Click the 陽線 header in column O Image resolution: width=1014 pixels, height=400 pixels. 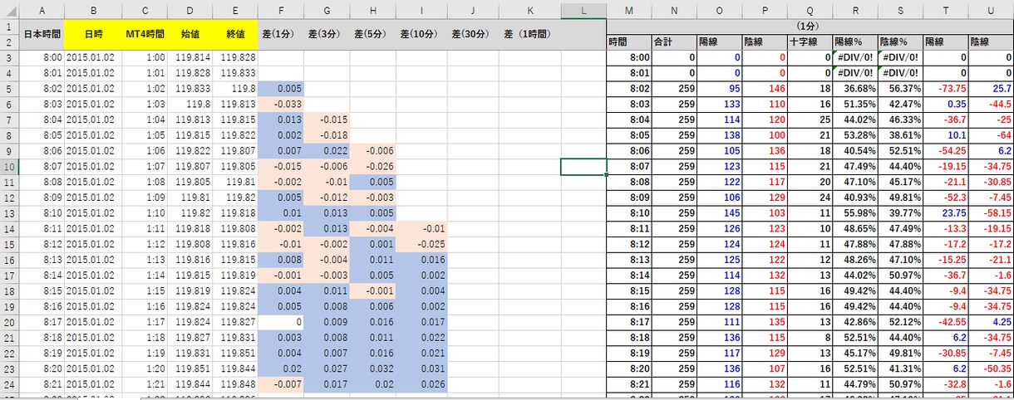click(719, 41)
